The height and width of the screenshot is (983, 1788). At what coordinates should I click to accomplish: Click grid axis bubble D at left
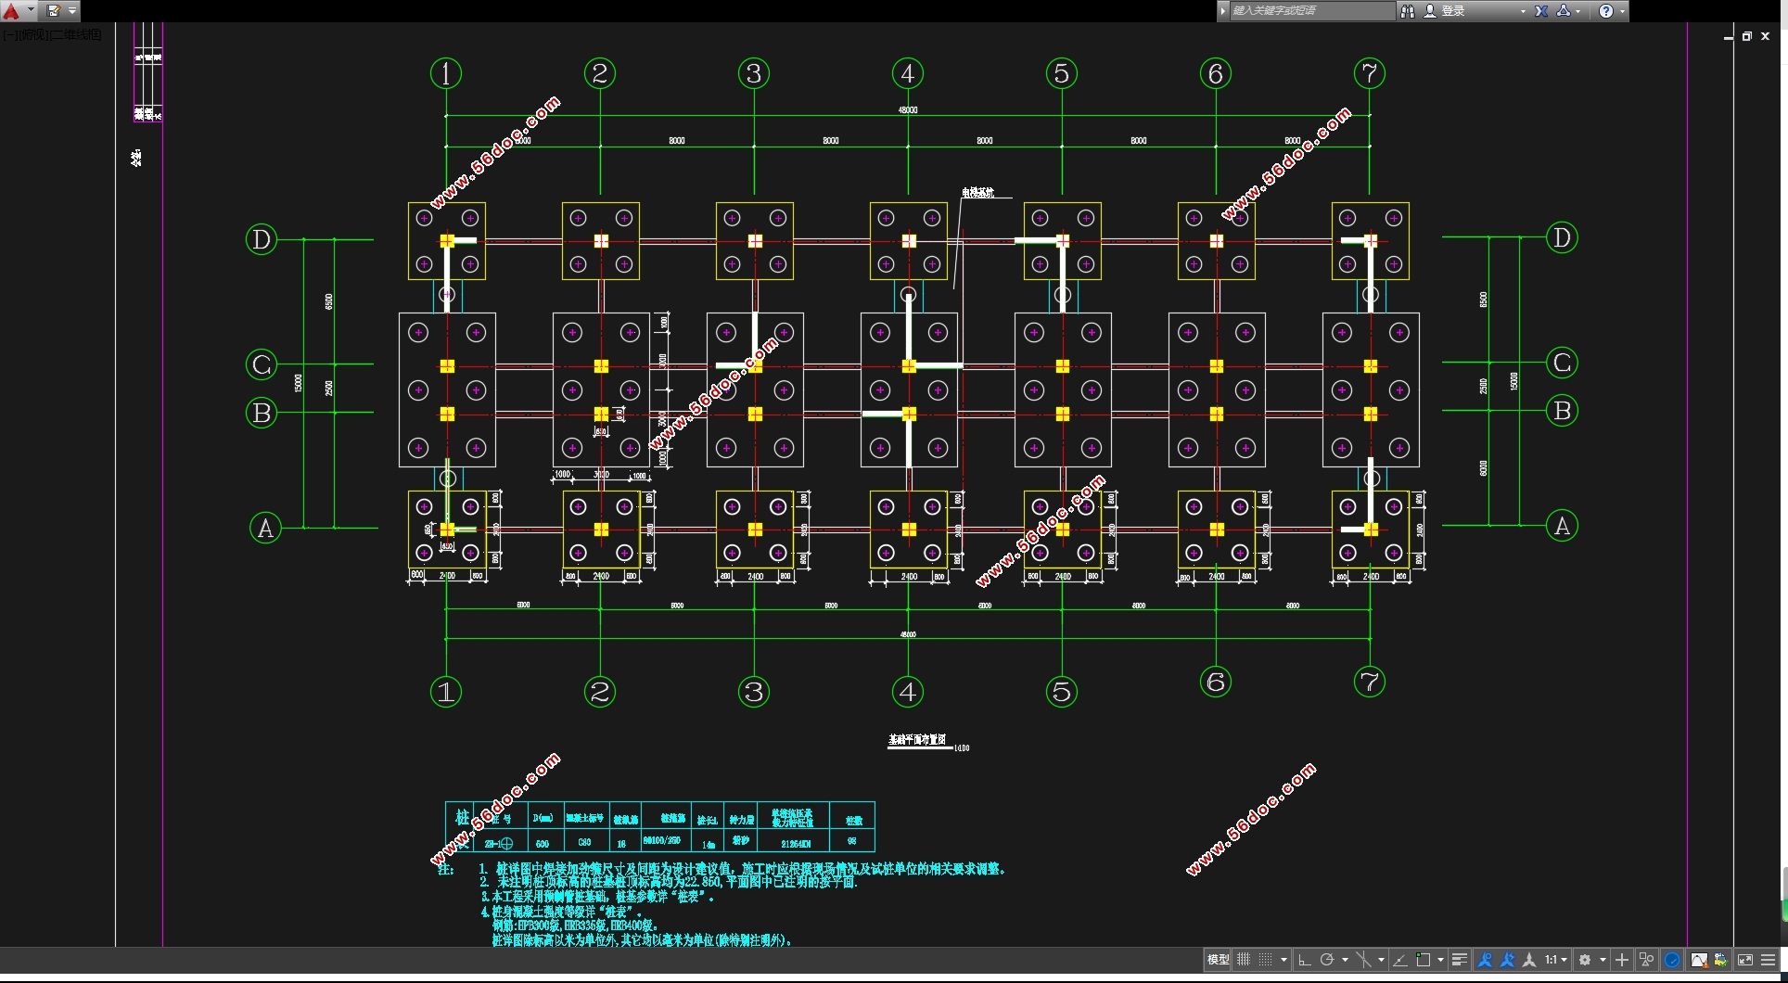coord(262,239)
